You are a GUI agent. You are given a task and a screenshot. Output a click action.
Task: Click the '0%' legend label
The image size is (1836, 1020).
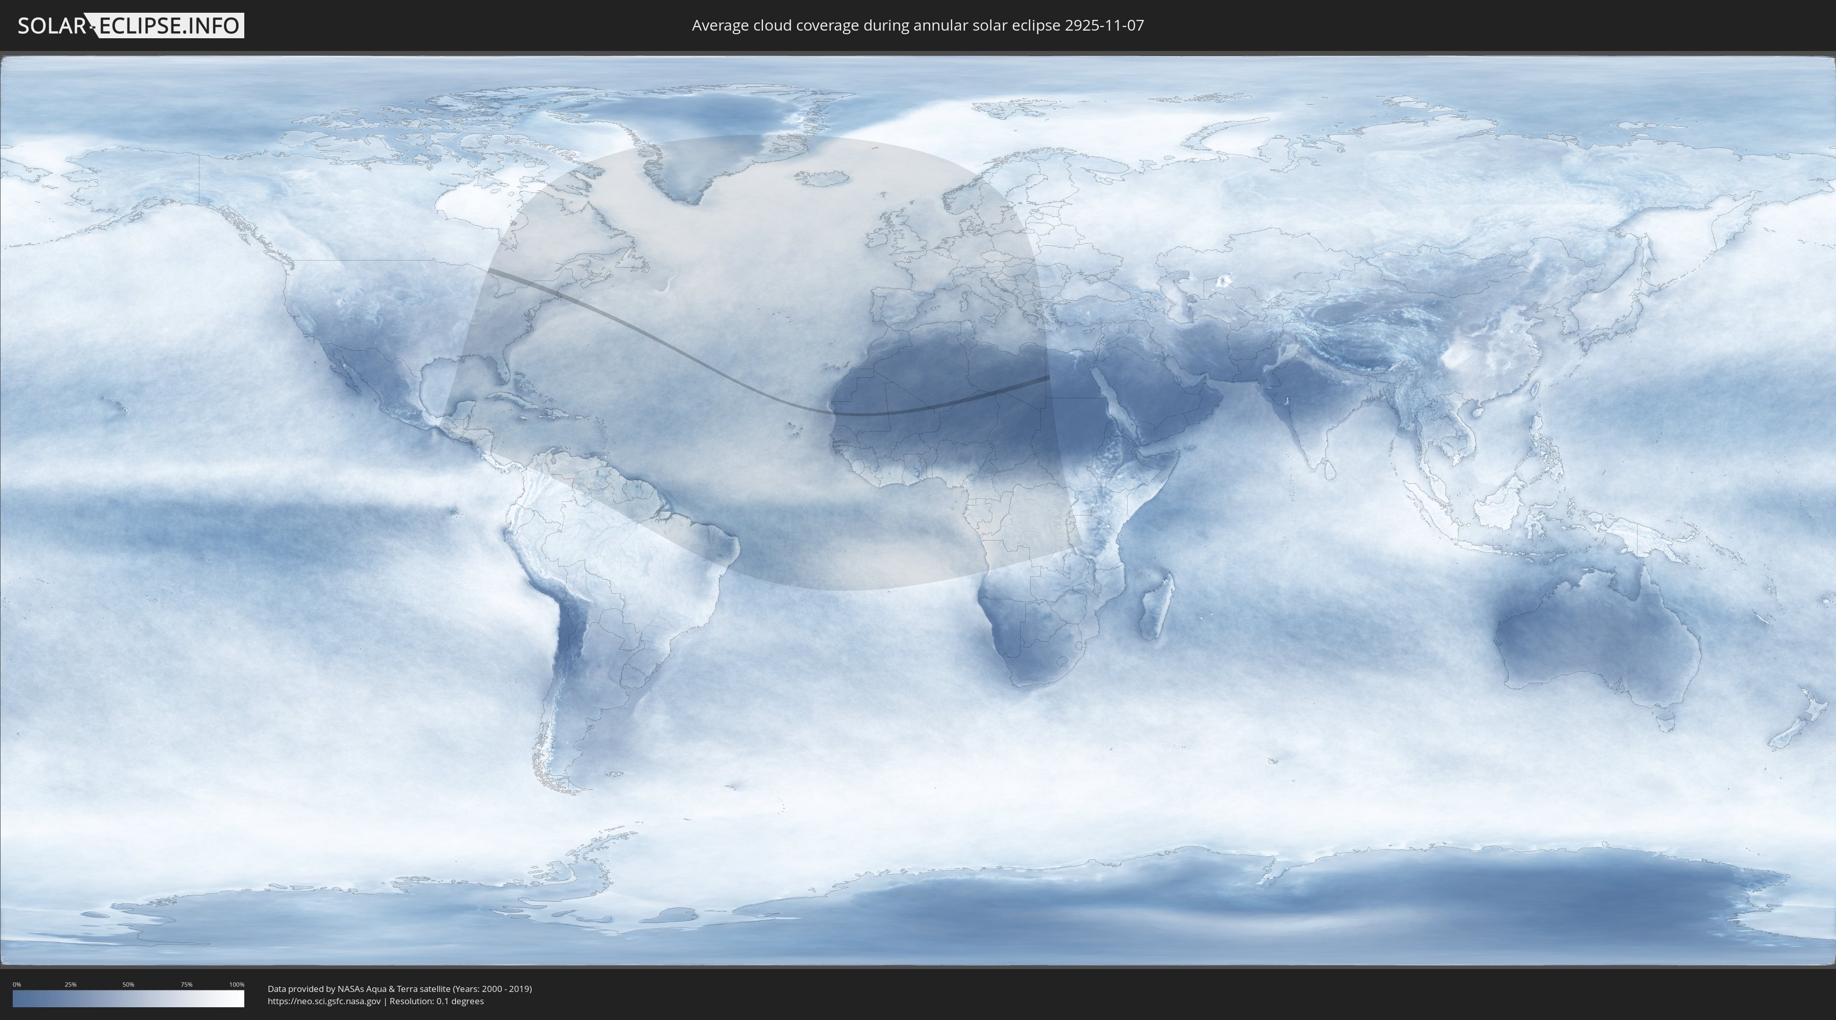[16, 984]
